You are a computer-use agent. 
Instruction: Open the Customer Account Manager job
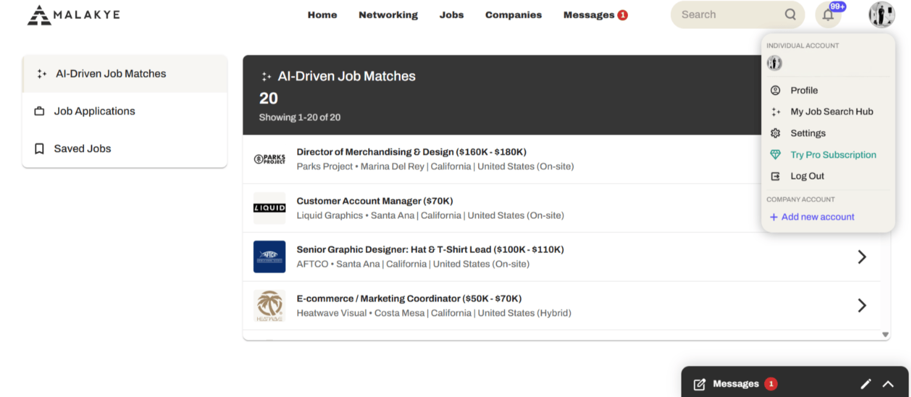(x=375, y=201)
